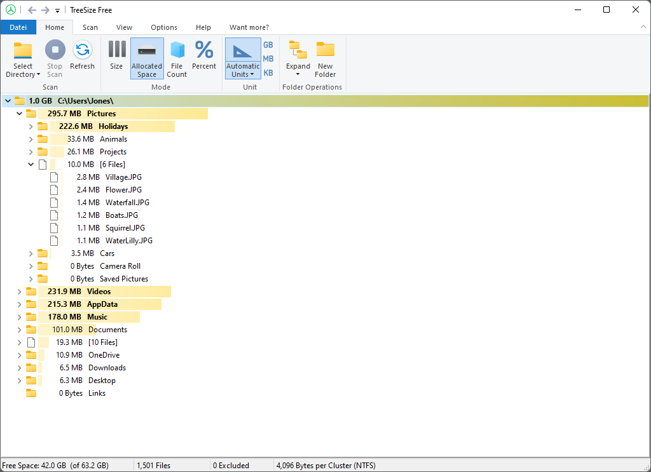Collapse the Holidays folder
651x472 pixels.
pyautogui.click(x=31, y=126)
